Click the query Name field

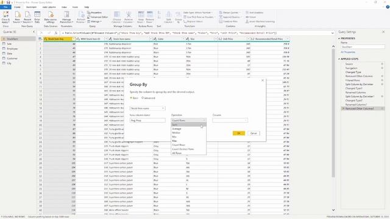(x=363, y=47)
